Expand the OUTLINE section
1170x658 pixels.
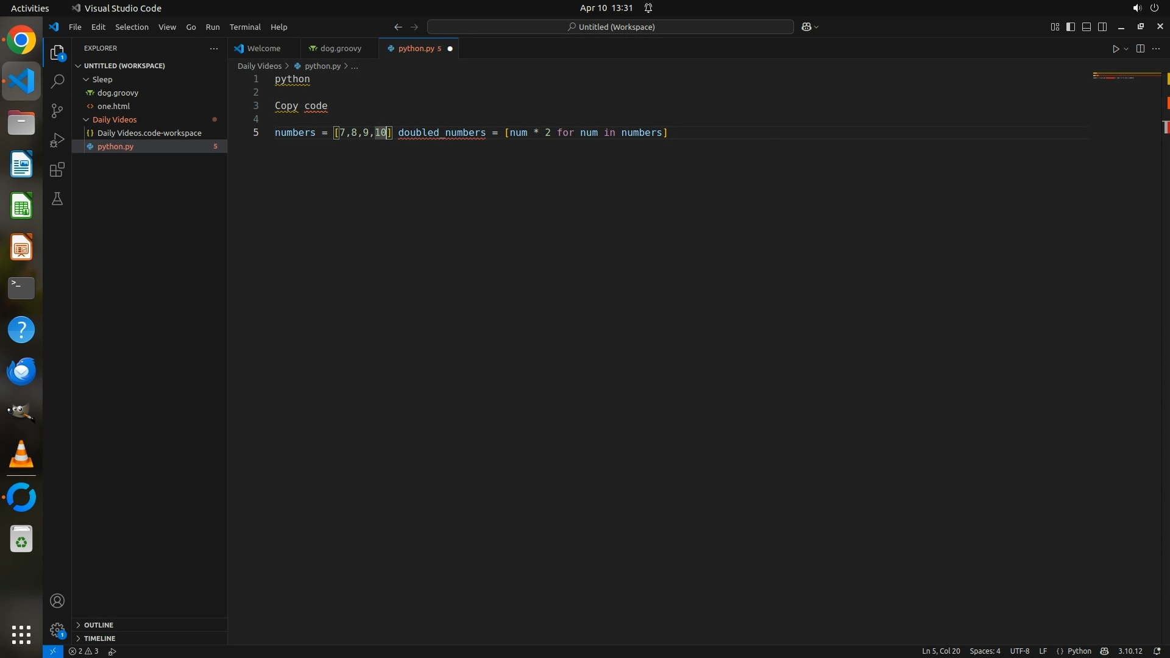pos(98,625)
